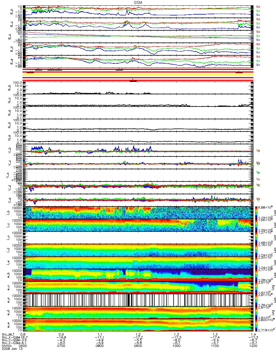Click the GSM plot title
The width and height of the screenshot is (276, 357).
(138, 2)
